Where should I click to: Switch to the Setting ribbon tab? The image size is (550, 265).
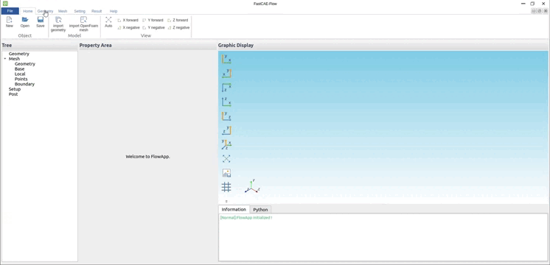click(x=80, y=11)
